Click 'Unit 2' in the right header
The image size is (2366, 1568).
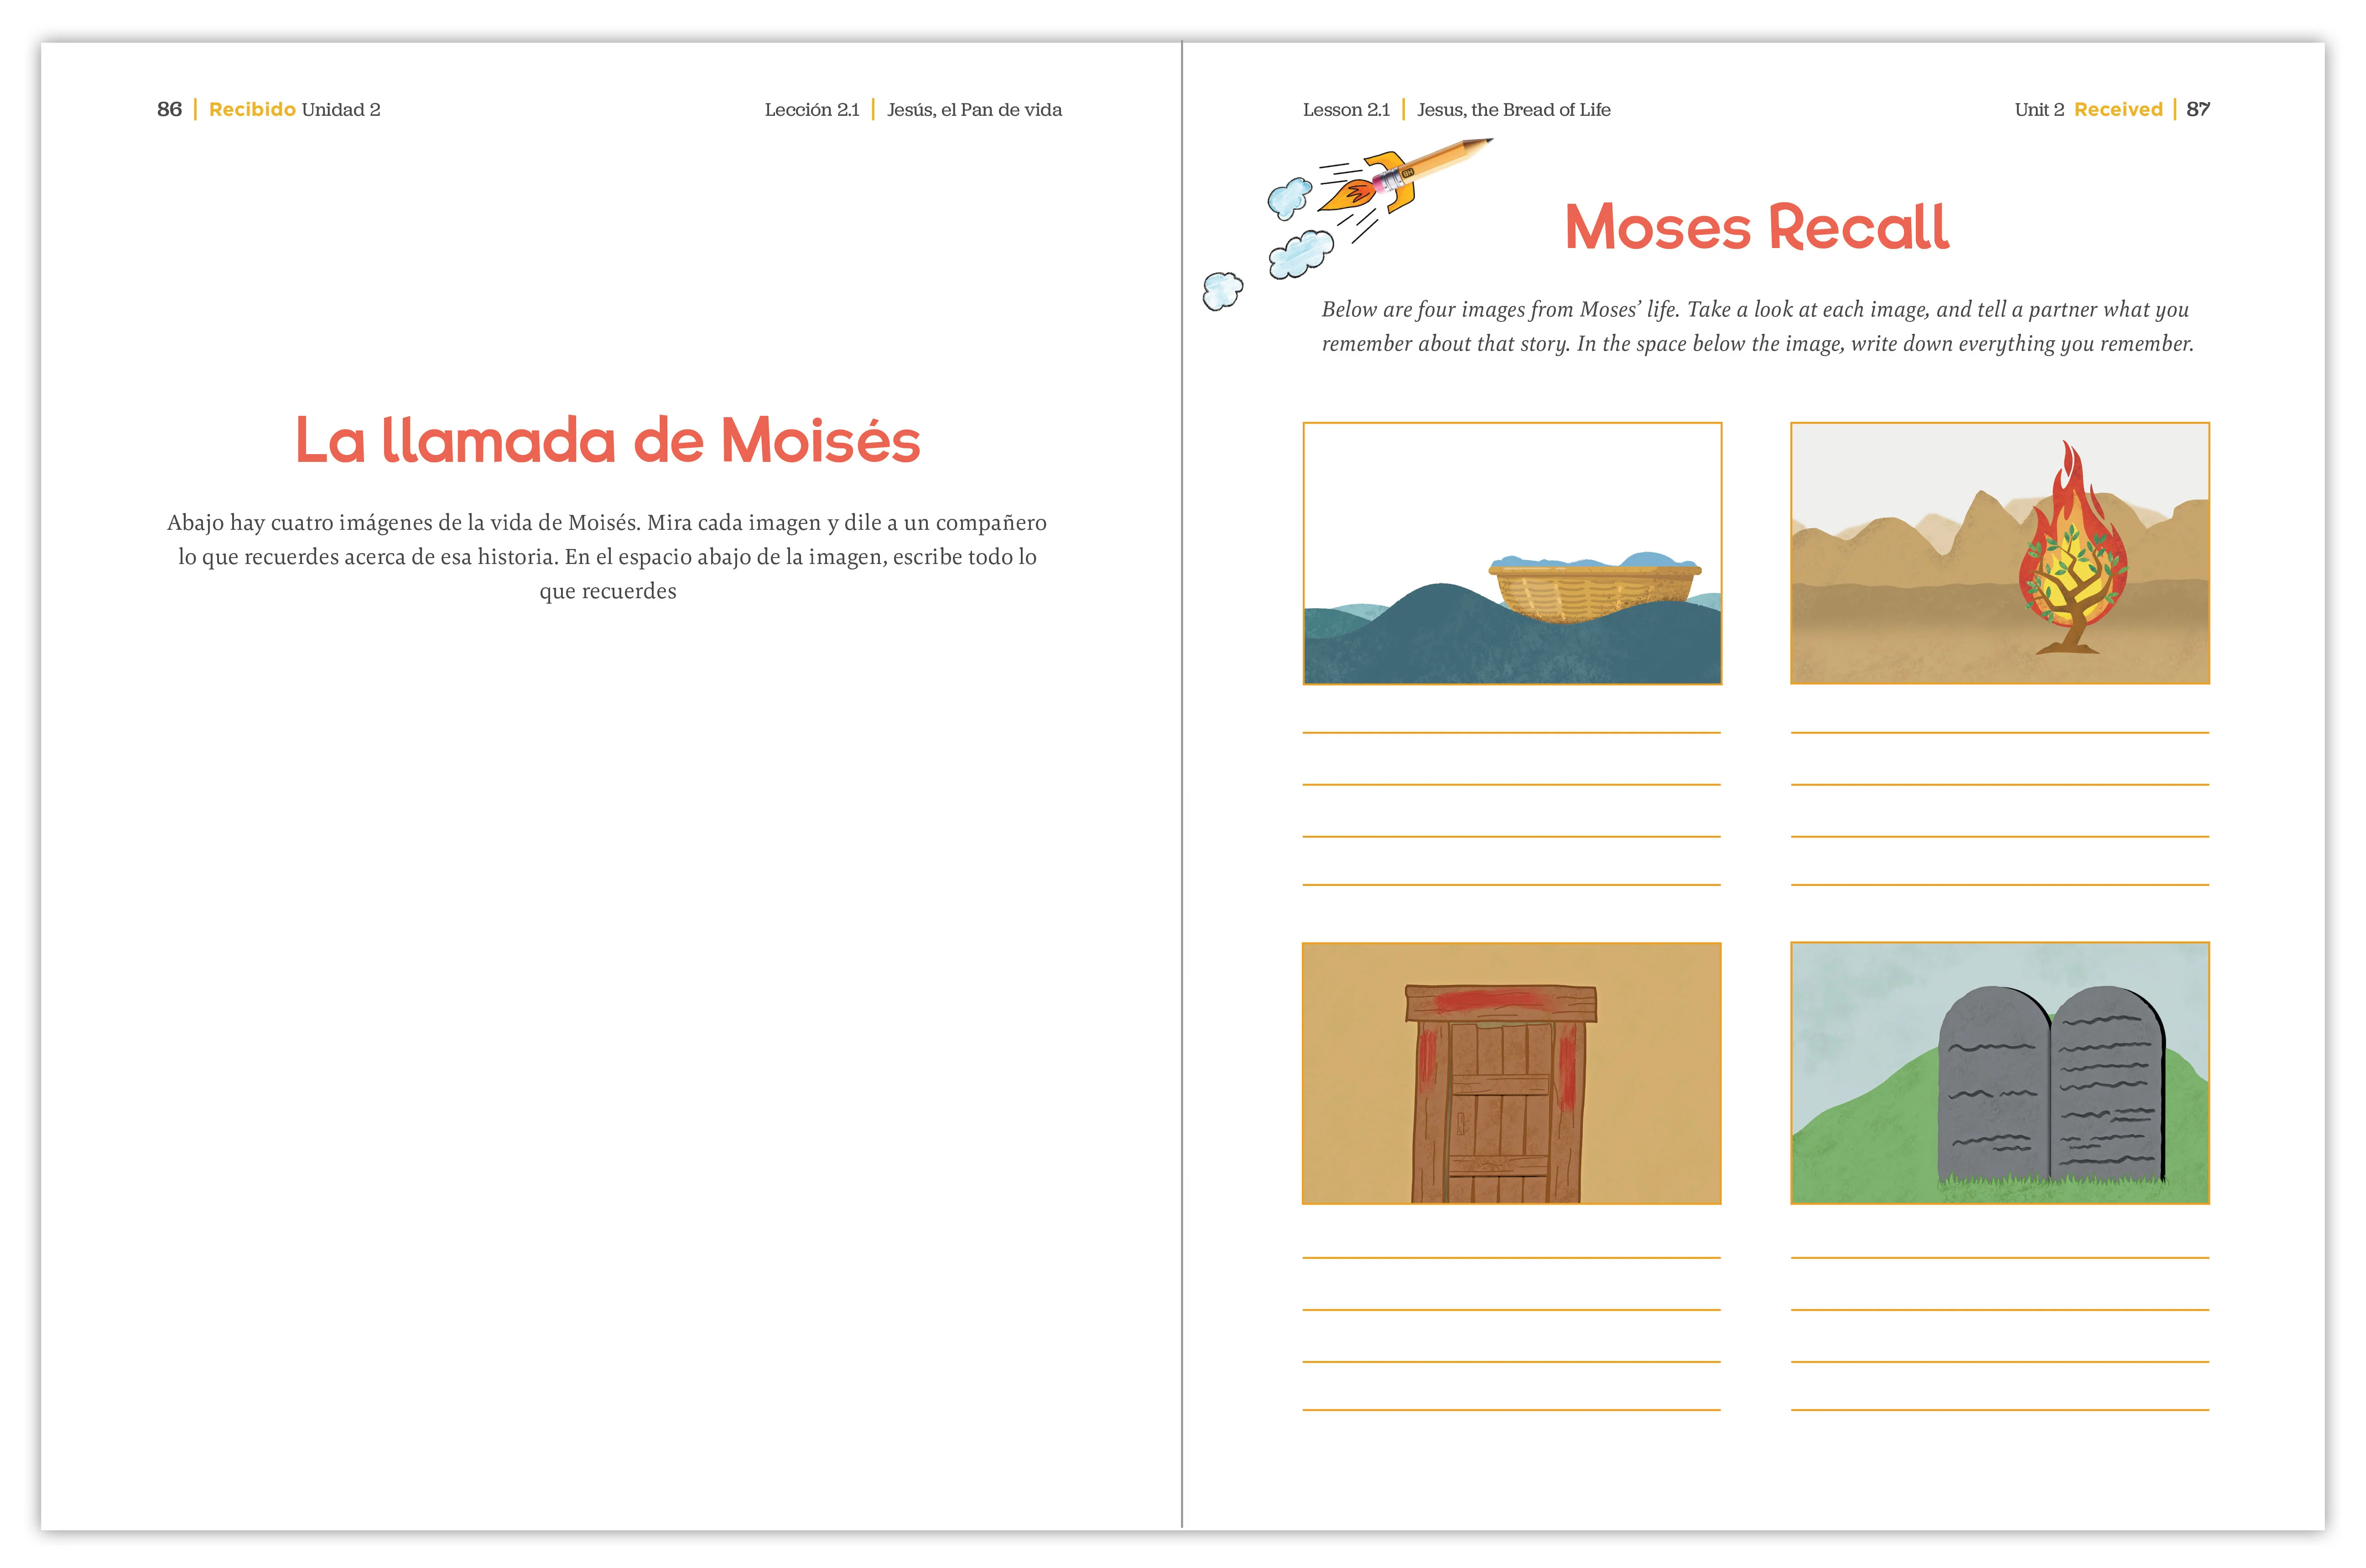(x=2039, y=110)
